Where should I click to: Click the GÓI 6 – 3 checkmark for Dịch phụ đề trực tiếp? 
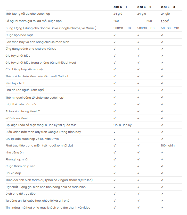(162, 194)
